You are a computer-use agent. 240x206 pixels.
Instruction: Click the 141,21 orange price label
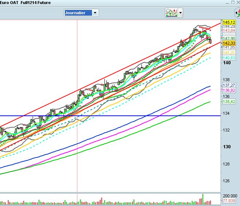tap(229, 53)
